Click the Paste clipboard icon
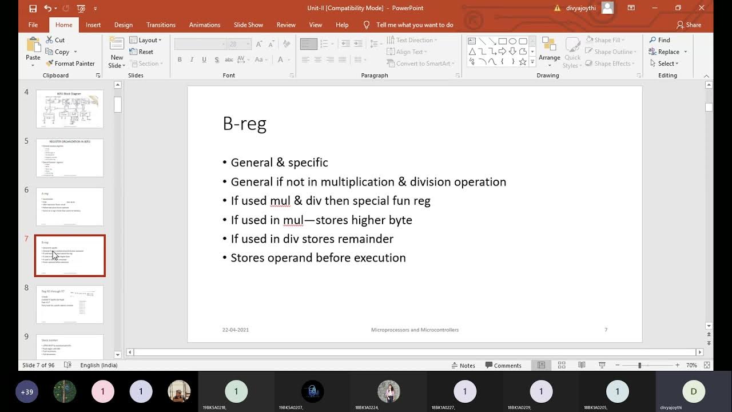The height and width of the screenshot is (412, 732). click(33, 45)
